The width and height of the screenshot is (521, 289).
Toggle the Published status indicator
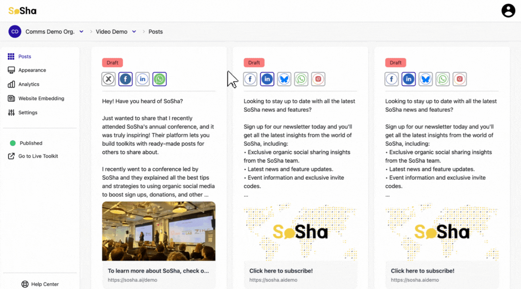tap(13, 143)
